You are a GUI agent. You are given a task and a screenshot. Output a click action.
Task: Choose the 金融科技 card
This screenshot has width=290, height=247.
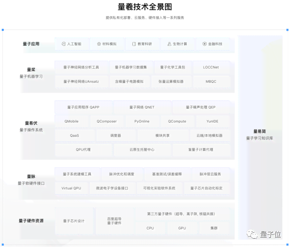tap(213, 44)
